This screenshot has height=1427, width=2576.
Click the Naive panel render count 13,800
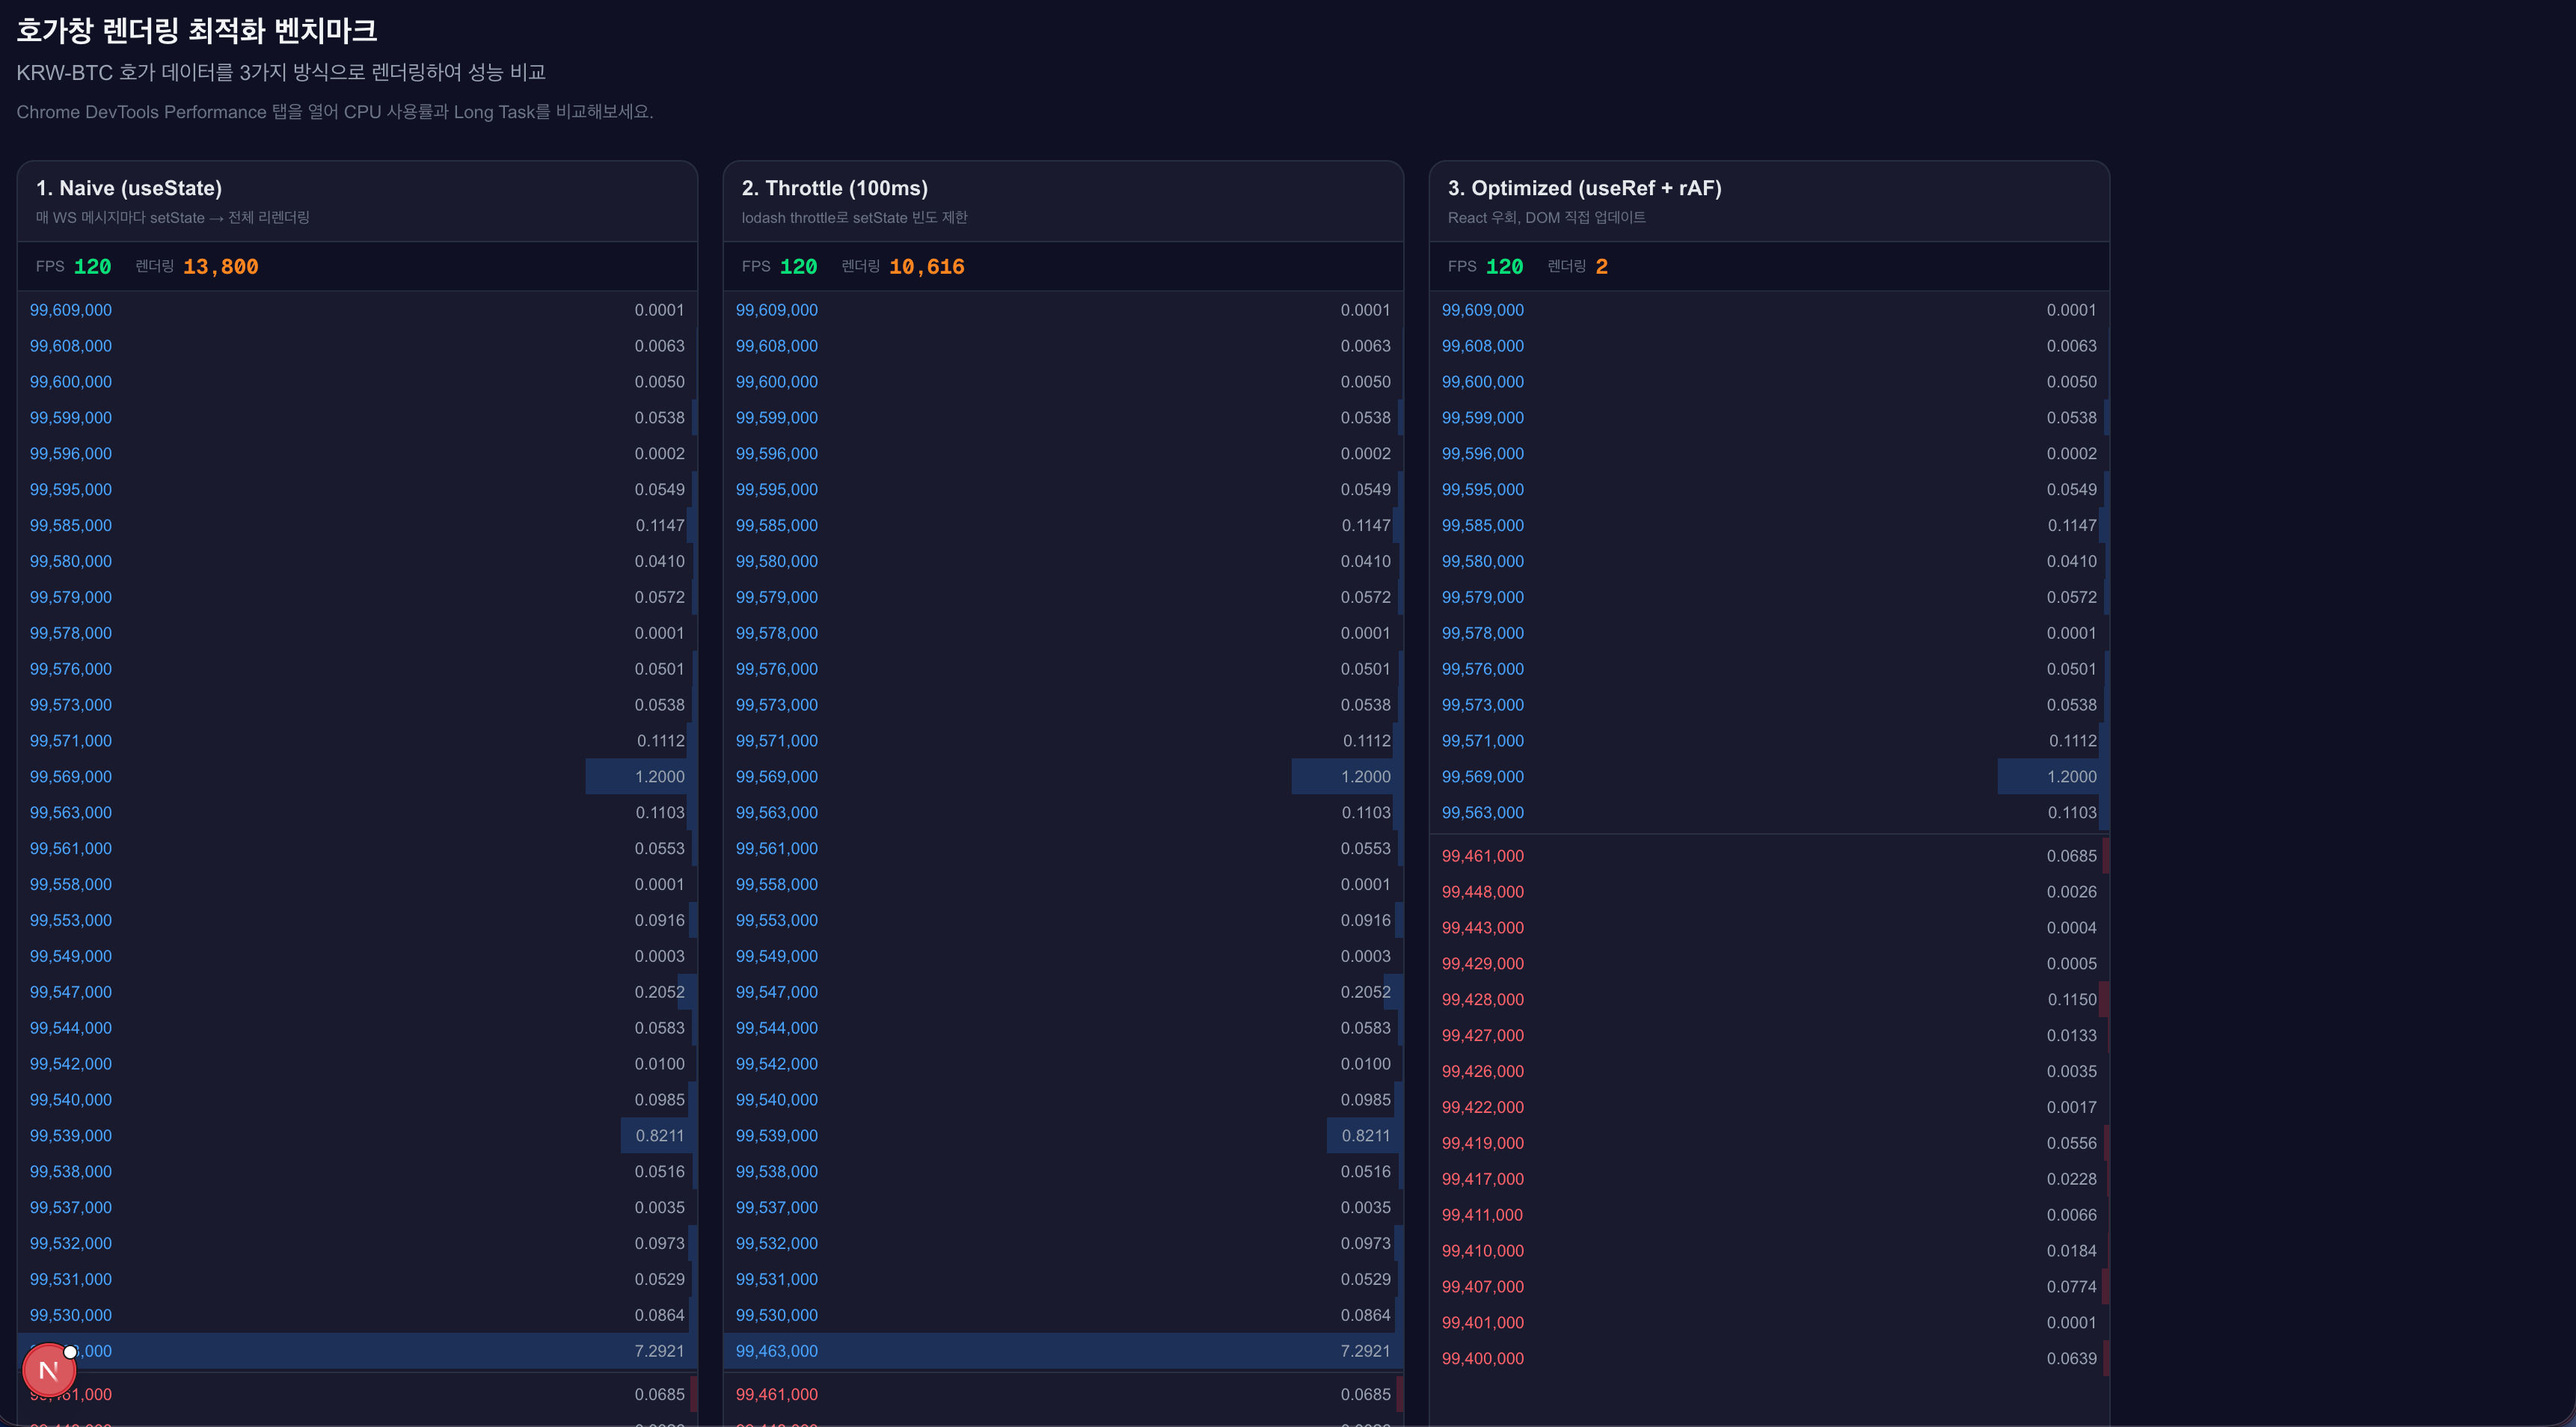tap(220, 267)
